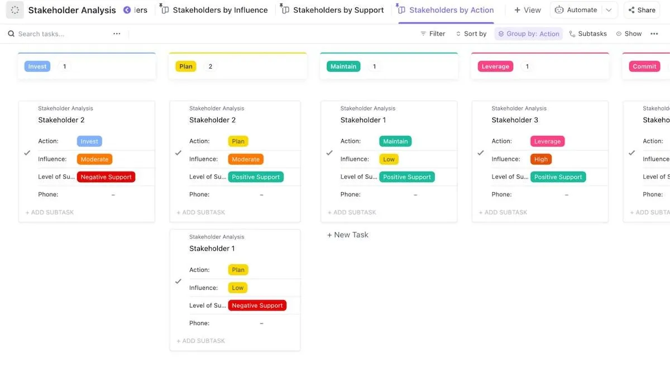Click the workspace loading spinner icon
This screenshot has width=670, height=368.
click(x=15, y=10)
